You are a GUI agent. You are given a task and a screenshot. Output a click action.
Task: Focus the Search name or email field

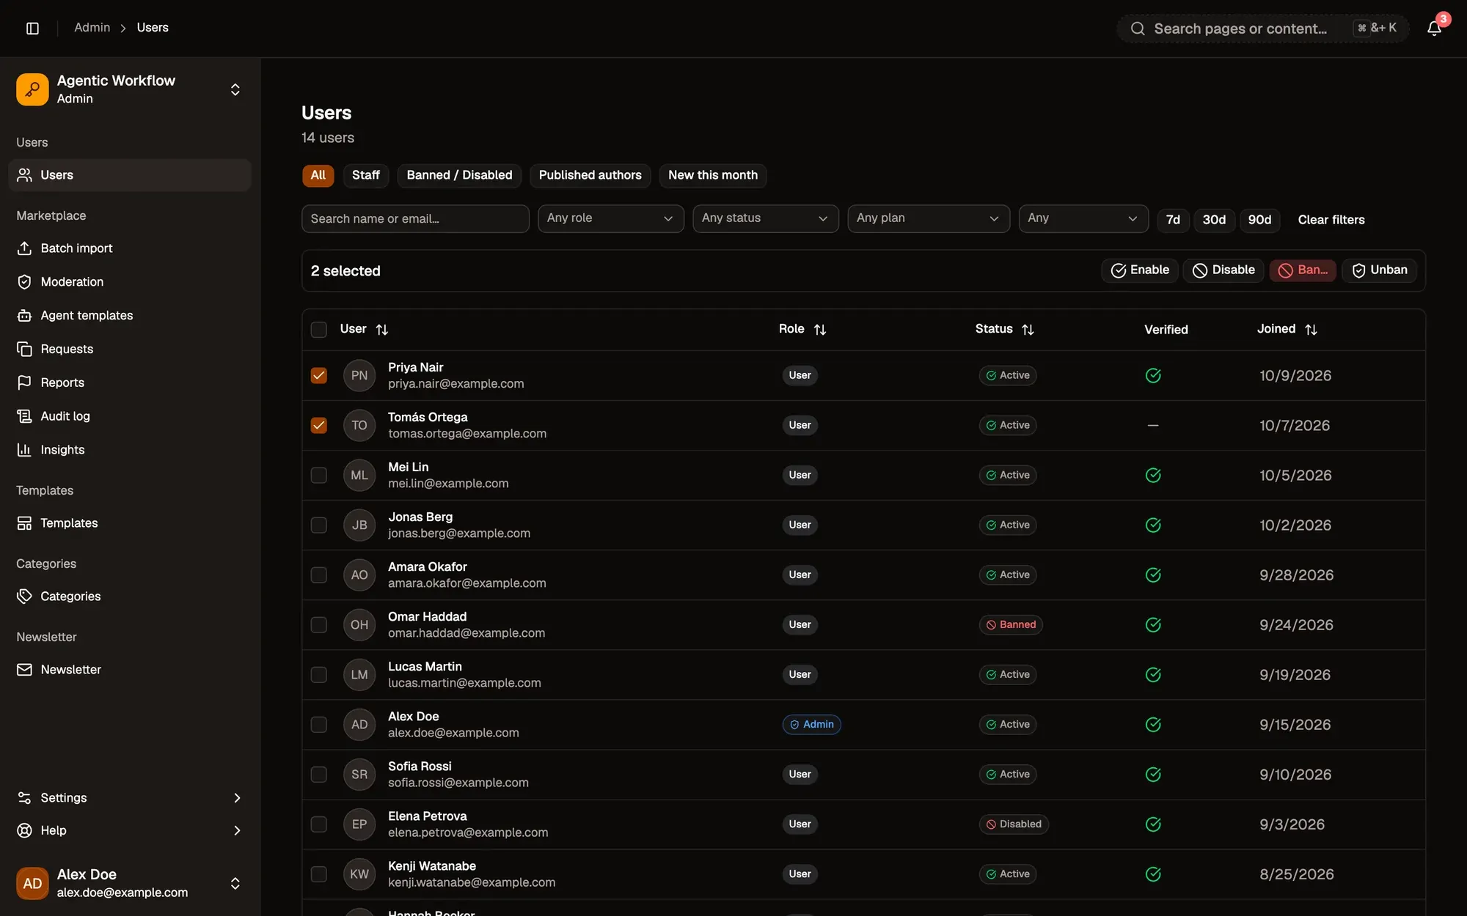tap(415, 218)
